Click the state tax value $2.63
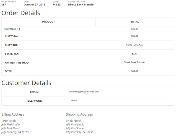The image size is (176, 137). coord(134,54)
